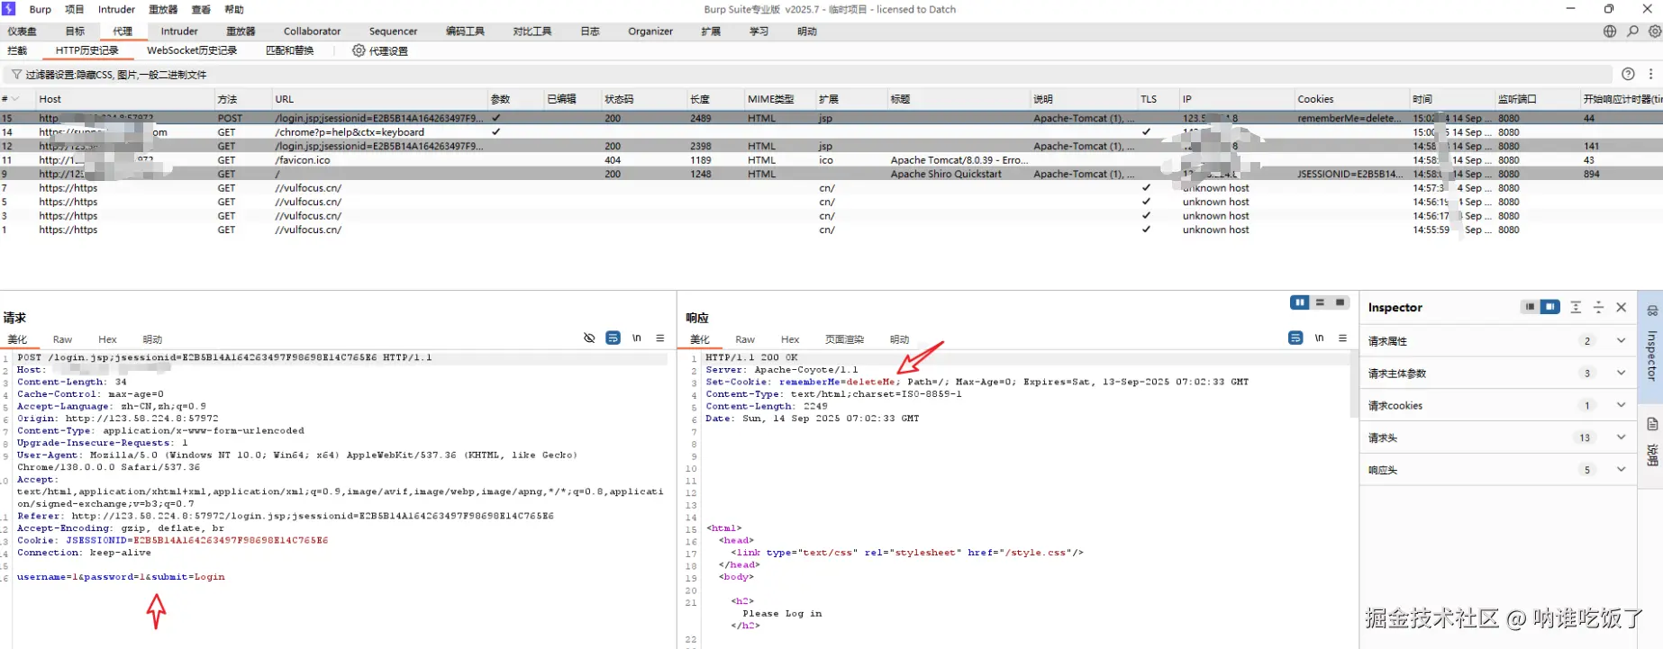The width and height of the screenshot is (1663, 649).
Task: Expand all Inspector sections icon
Action: 1576,307
